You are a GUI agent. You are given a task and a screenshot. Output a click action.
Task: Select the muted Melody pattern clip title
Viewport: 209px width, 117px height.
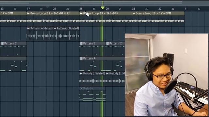88,88
